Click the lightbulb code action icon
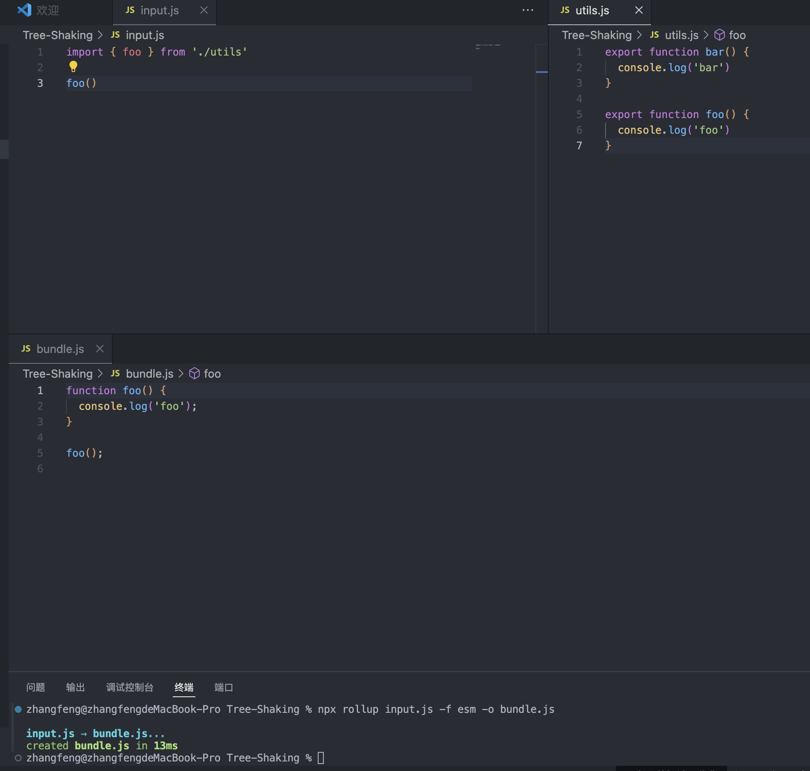810x771 pixels. (x=73, y=66)
